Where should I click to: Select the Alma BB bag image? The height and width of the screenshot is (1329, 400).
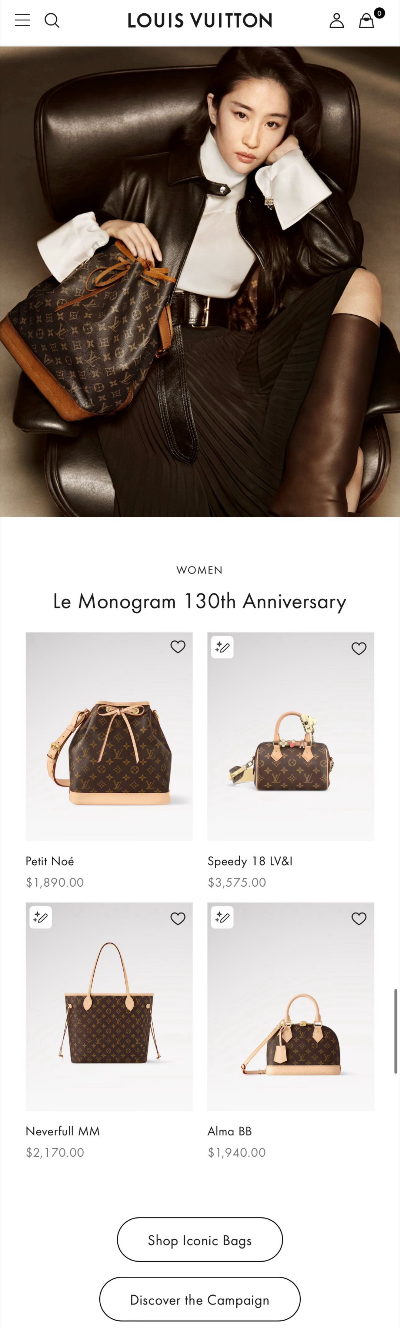pos(291,1007)
